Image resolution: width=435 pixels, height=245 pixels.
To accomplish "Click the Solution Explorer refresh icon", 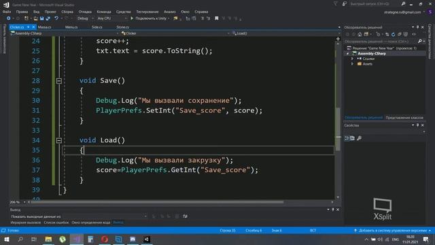I will (x=393, y=35).
